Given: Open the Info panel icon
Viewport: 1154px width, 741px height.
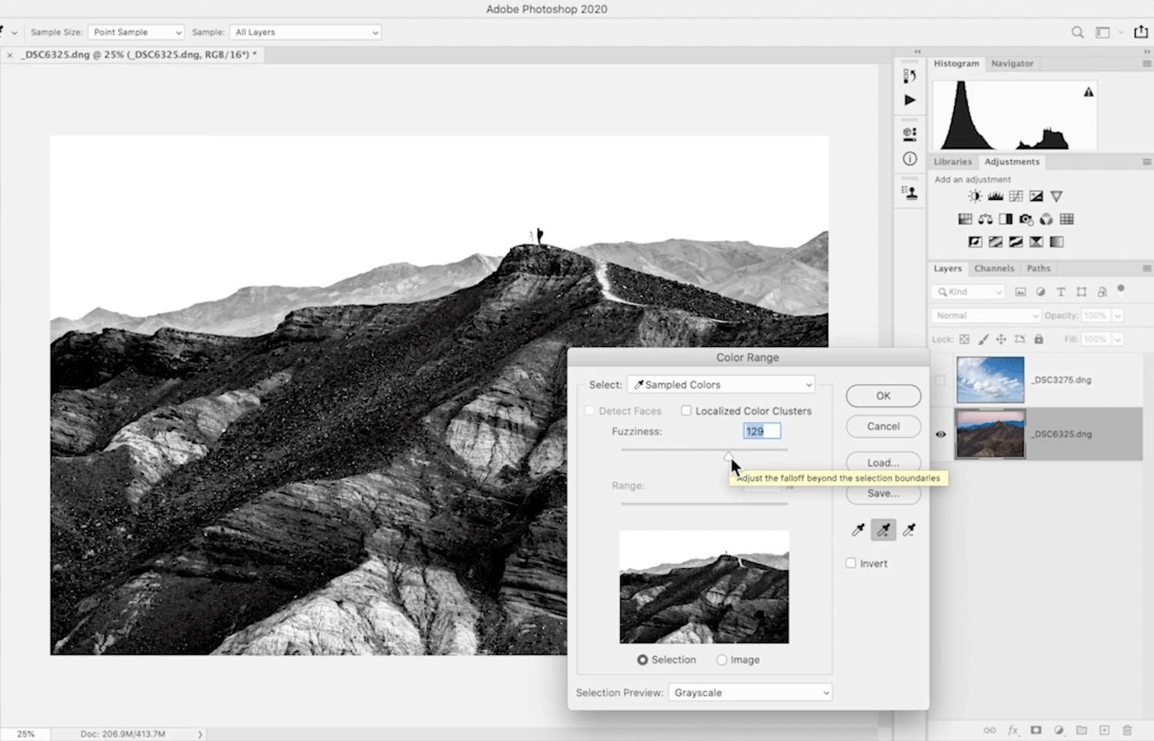Looking at the screenshot, I should [910, 159].
